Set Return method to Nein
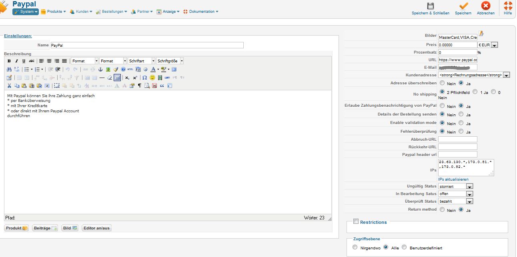The width and height of the screenshot is (517, 257). click(x=443, y=209)
